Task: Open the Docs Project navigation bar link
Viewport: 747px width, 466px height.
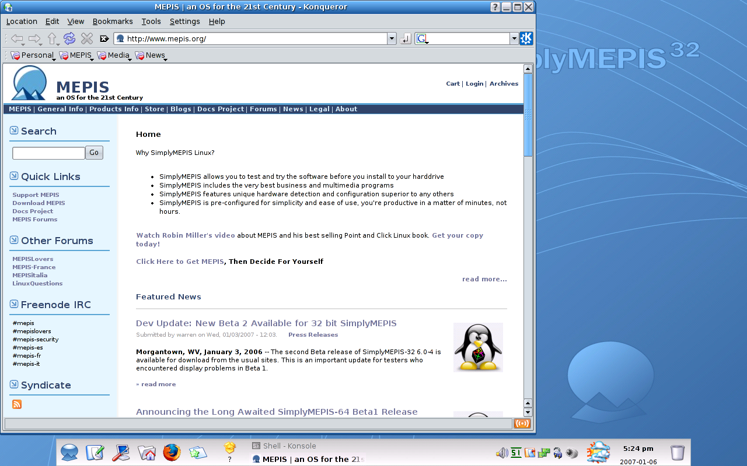Action: 221,109
